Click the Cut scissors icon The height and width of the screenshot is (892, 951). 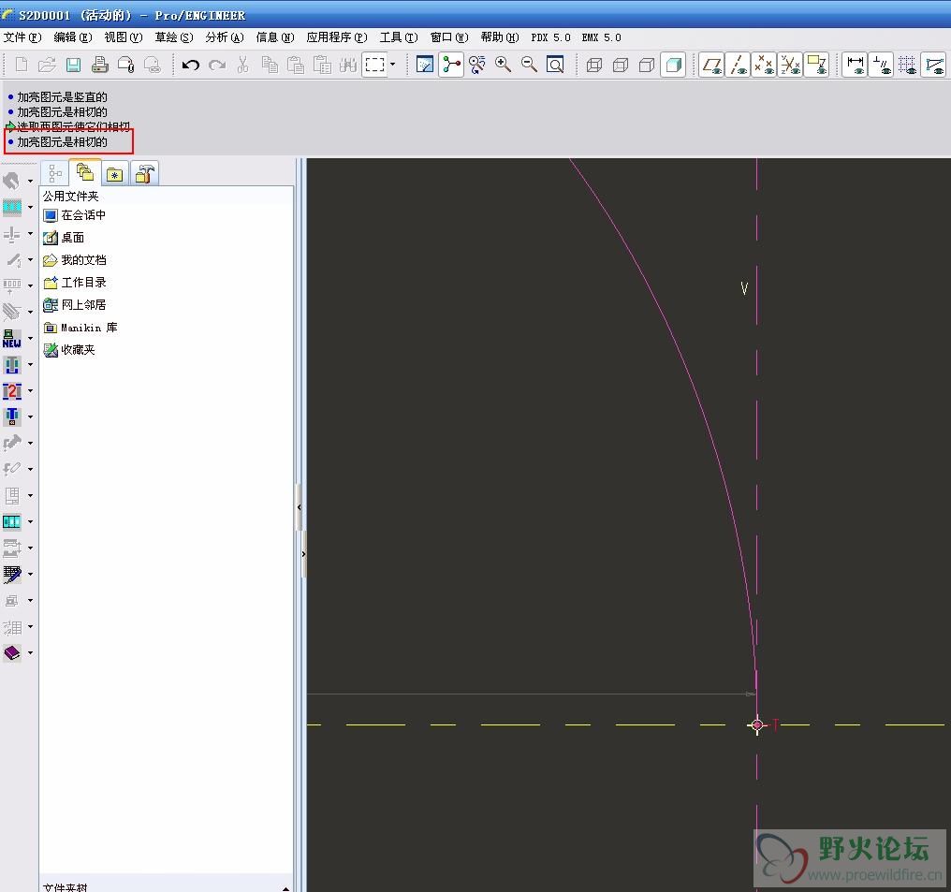click(x=243, y=65)
